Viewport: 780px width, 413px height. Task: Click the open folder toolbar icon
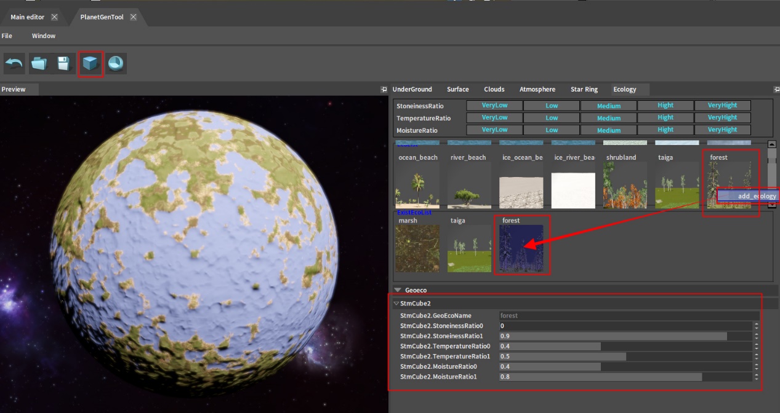39,63
